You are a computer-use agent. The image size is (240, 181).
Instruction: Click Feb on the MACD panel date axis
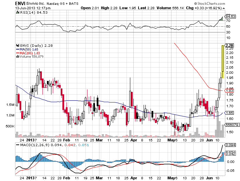pyautogui.click(x=67, y=178)
